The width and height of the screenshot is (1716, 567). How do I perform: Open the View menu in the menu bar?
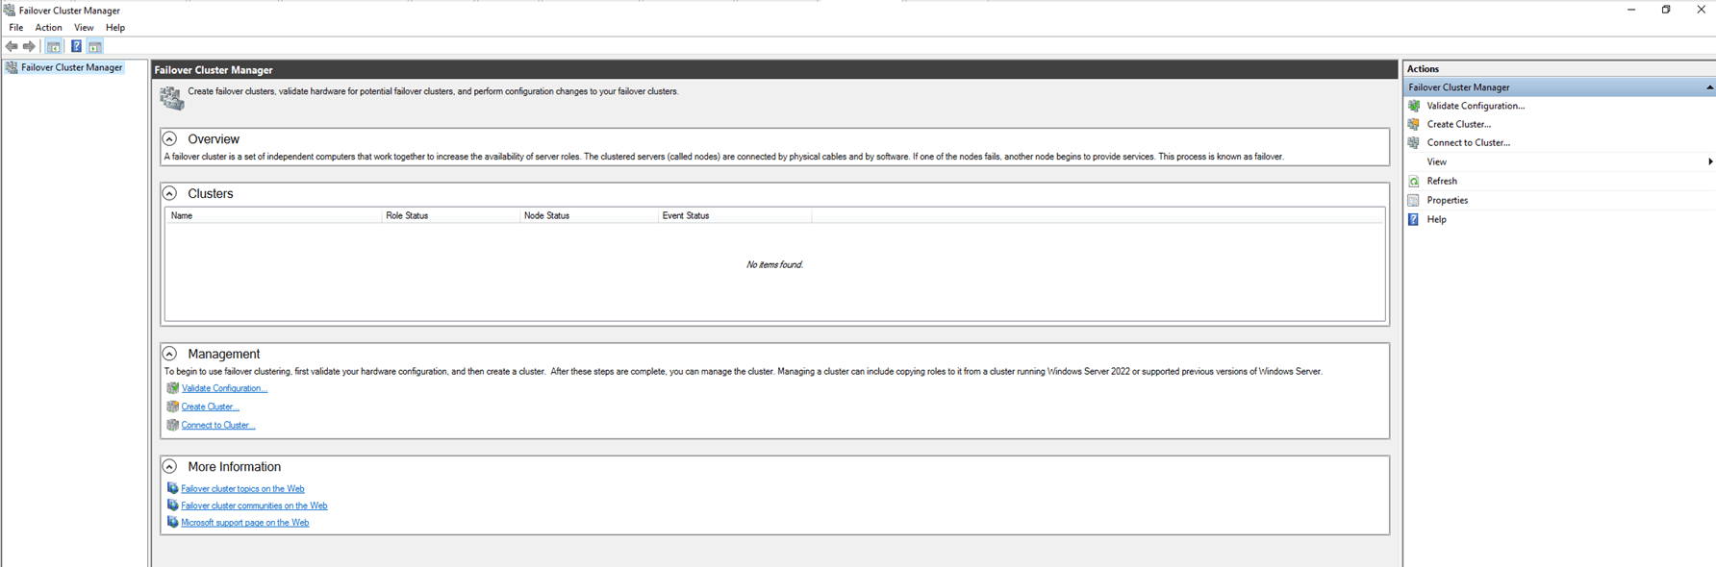tap(84, 28)
